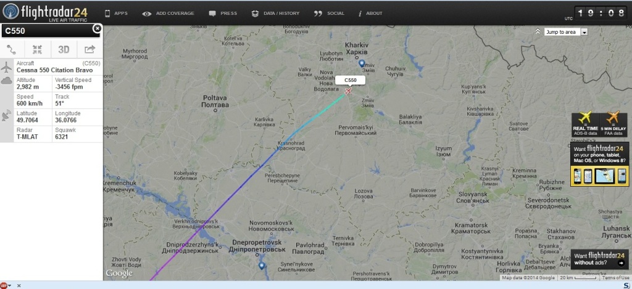Click the Terms of Use link
Viewport: 632px width, 289px height.
(615, 278)
